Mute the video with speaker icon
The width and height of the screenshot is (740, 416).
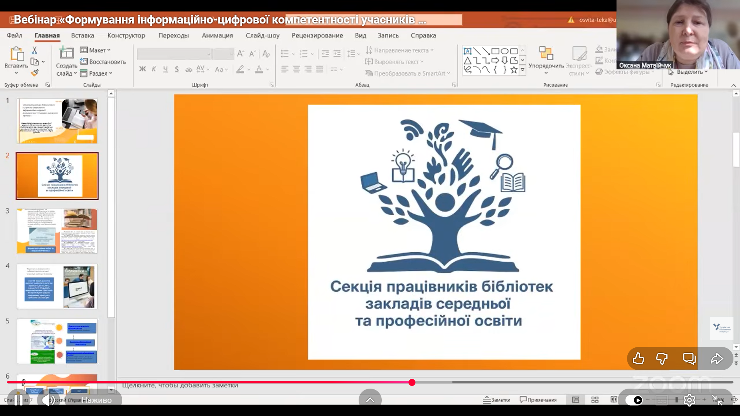tap(48, 400)
